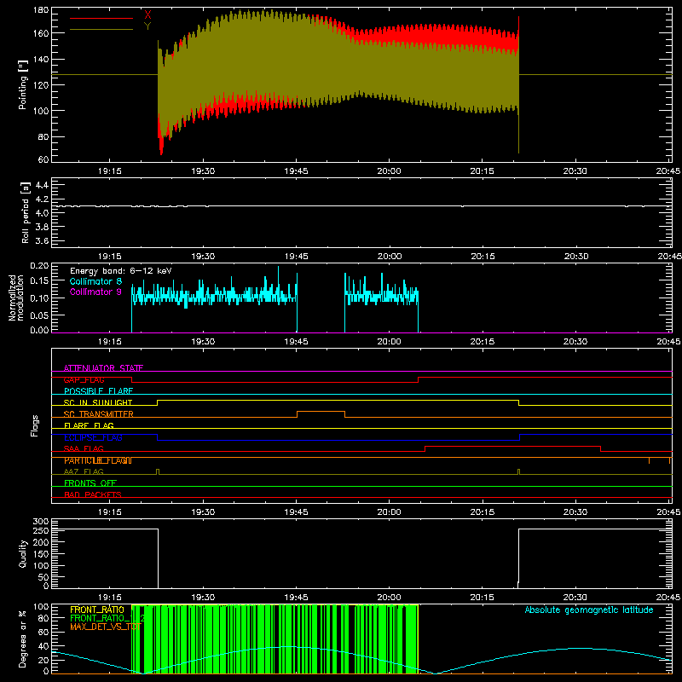This screenshot has height=682, width=682.
Task: Click the 'Flags' axis title
Action: (x=34, y=425)
